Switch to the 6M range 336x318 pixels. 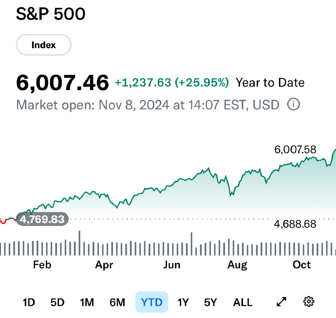click(117, 302)
